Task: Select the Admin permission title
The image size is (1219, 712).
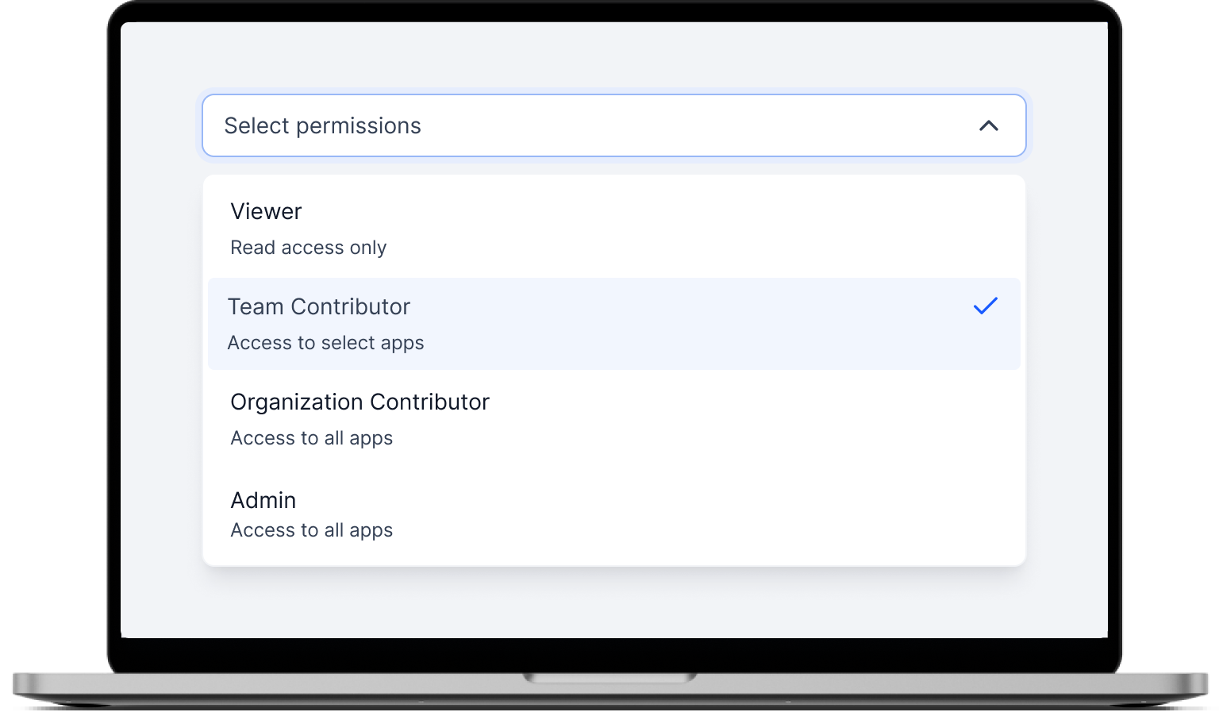Action: (x=263, y=500)
